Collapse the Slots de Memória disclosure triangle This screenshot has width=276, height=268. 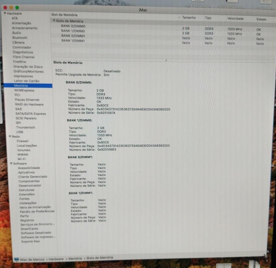(54, 21)
